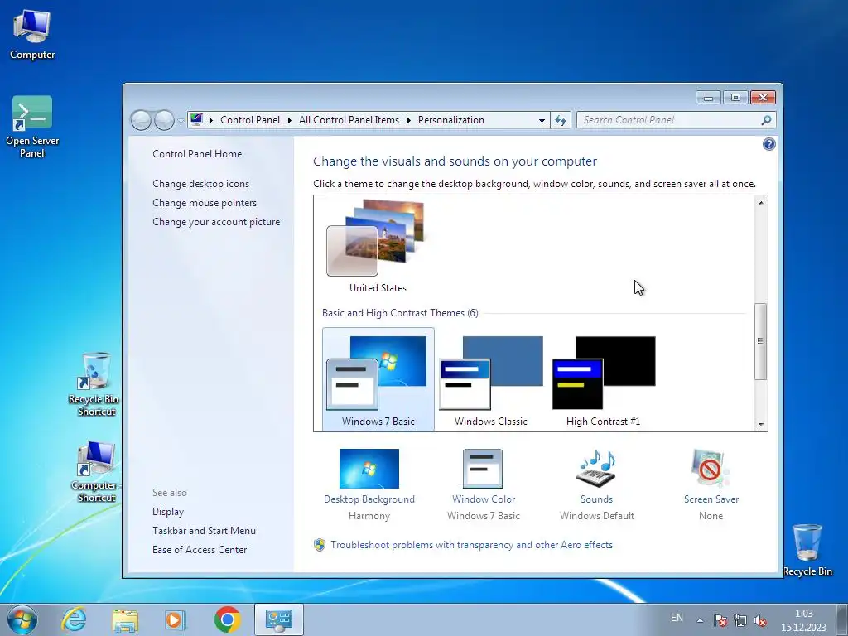Open Windows Media Player from taskbar
Viewport: 848px width, 636px height.
[x=176, y=619]
